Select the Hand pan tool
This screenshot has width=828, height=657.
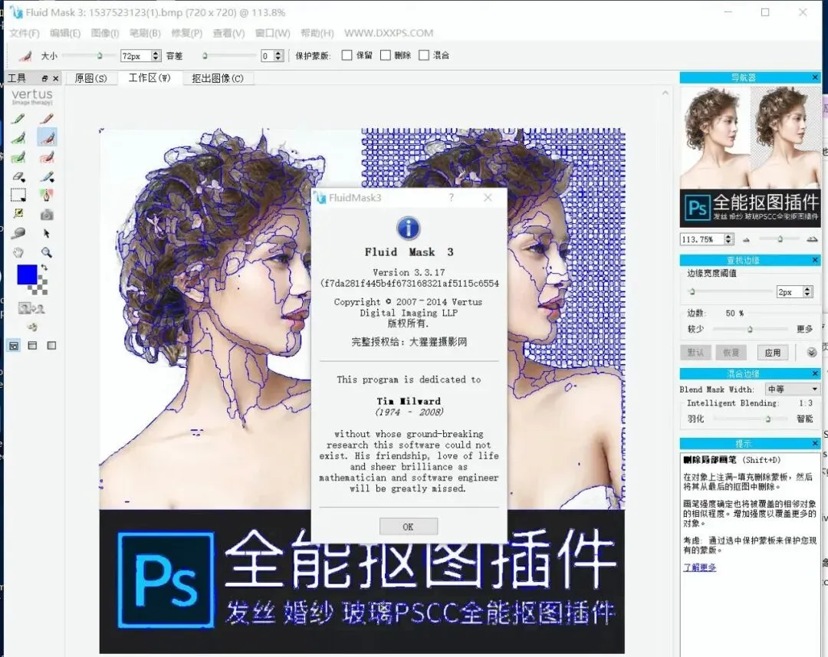pos(18,252)
